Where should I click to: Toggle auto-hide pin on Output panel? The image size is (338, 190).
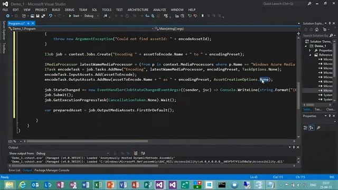[x=294, y=147]
